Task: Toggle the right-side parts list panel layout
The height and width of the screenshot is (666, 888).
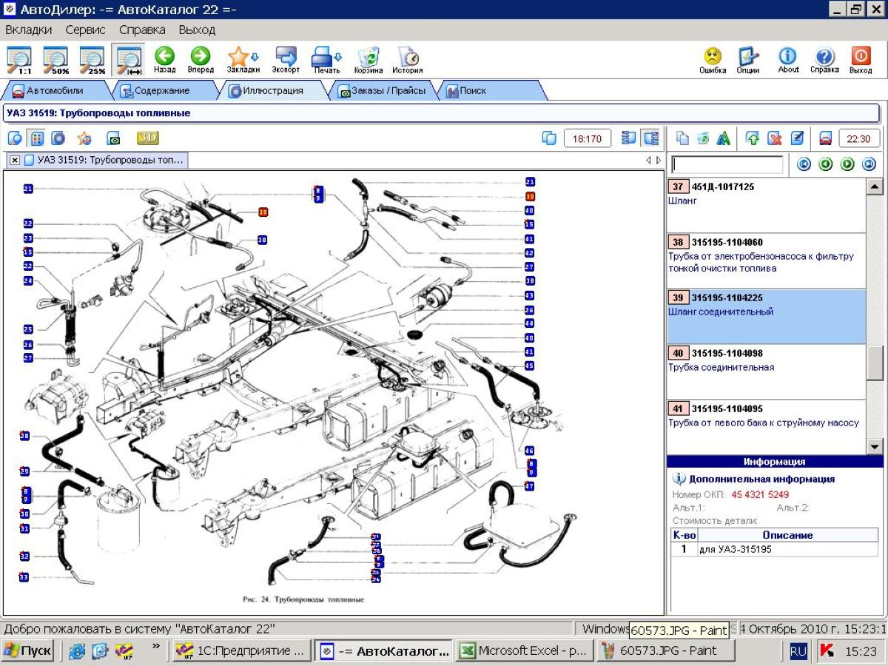Action: click(651, 138)
